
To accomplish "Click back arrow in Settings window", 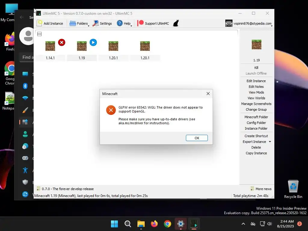I will 22,17.
